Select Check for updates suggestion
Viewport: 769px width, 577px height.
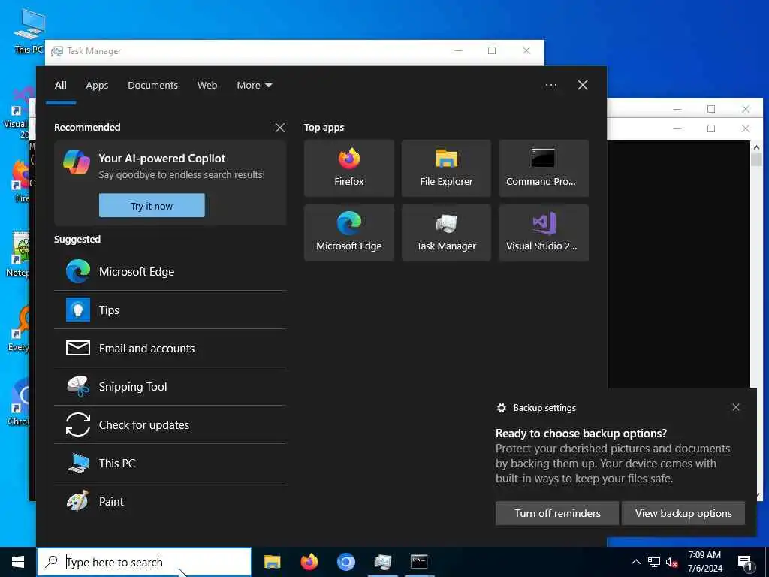tap(170, 425)
